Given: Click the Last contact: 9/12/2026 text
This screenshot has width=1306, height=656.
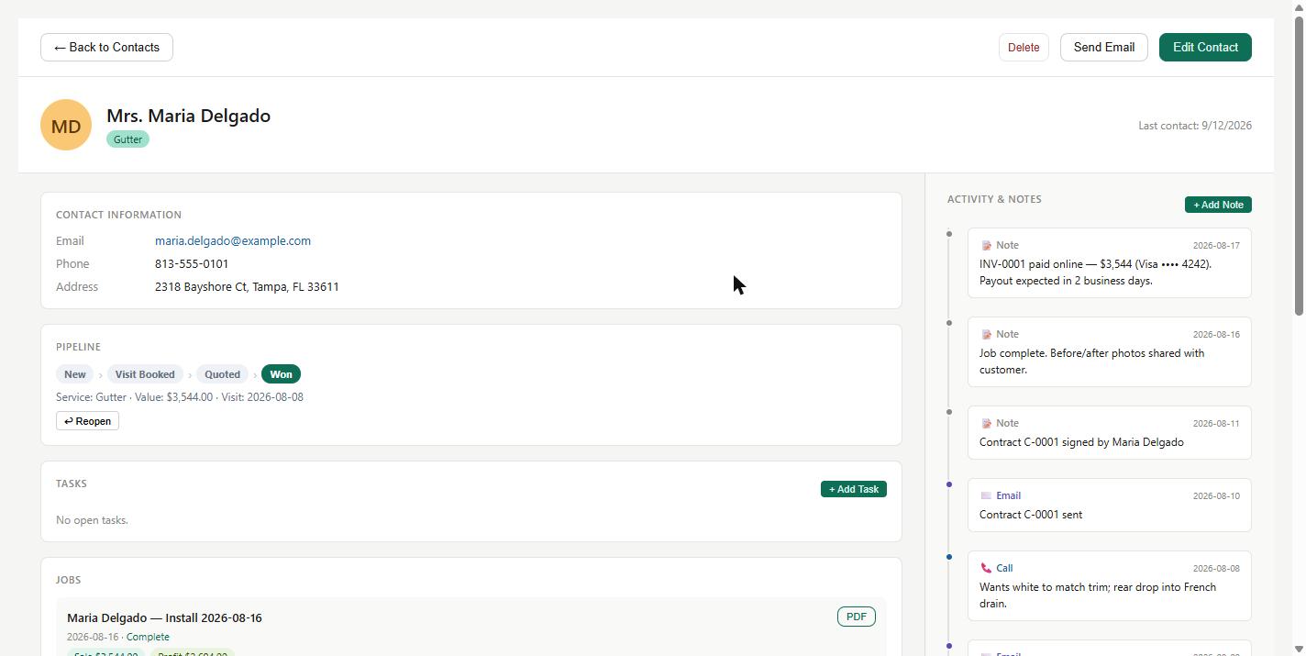Looking at the screenshot, I should click(x=1195, y=126).
